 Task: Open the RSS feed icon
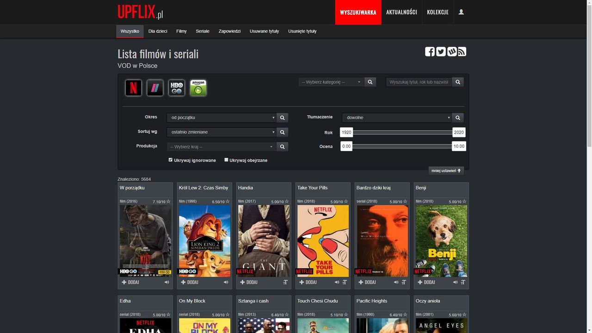point(462,52)
